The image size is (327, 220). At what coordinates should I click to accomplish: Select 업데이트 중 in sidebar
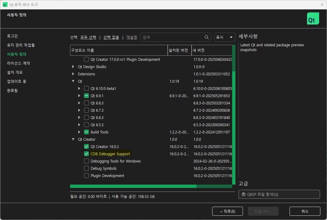[x=17, y=81]
